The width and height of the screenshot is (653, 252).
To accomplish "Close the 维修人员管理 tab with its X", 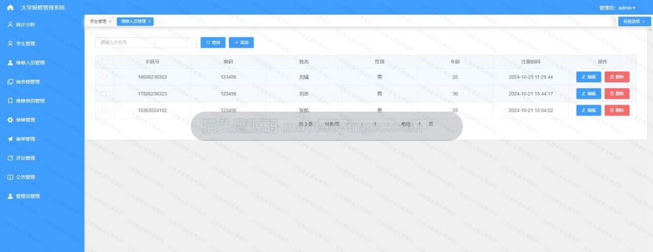I will pyautogui.click(x=149, y=21).
